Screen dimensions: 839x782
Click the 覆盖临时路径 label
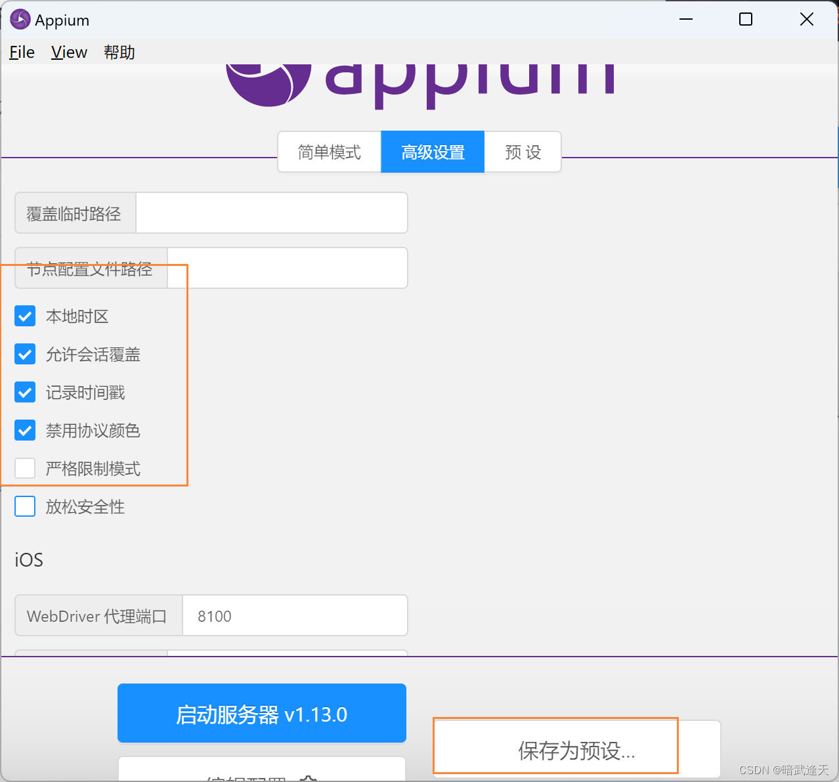coord(74,213)
